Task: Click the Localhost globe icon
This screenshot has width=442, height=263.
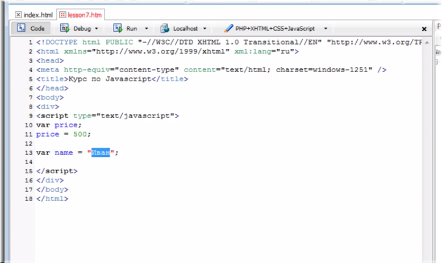Action: pyautogui.click(x=165, y=28)
